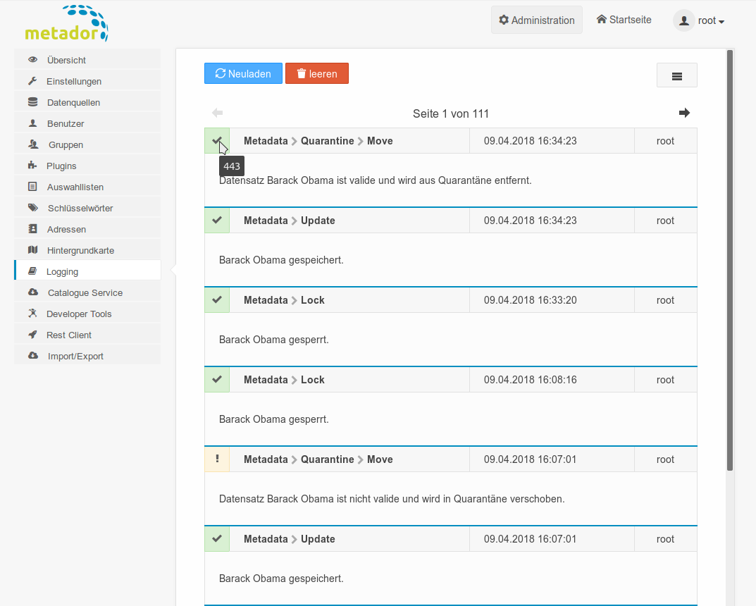Click the rocket icon beside Rest Client
This screenshot has height=606, width=756.
coord(32,335)
